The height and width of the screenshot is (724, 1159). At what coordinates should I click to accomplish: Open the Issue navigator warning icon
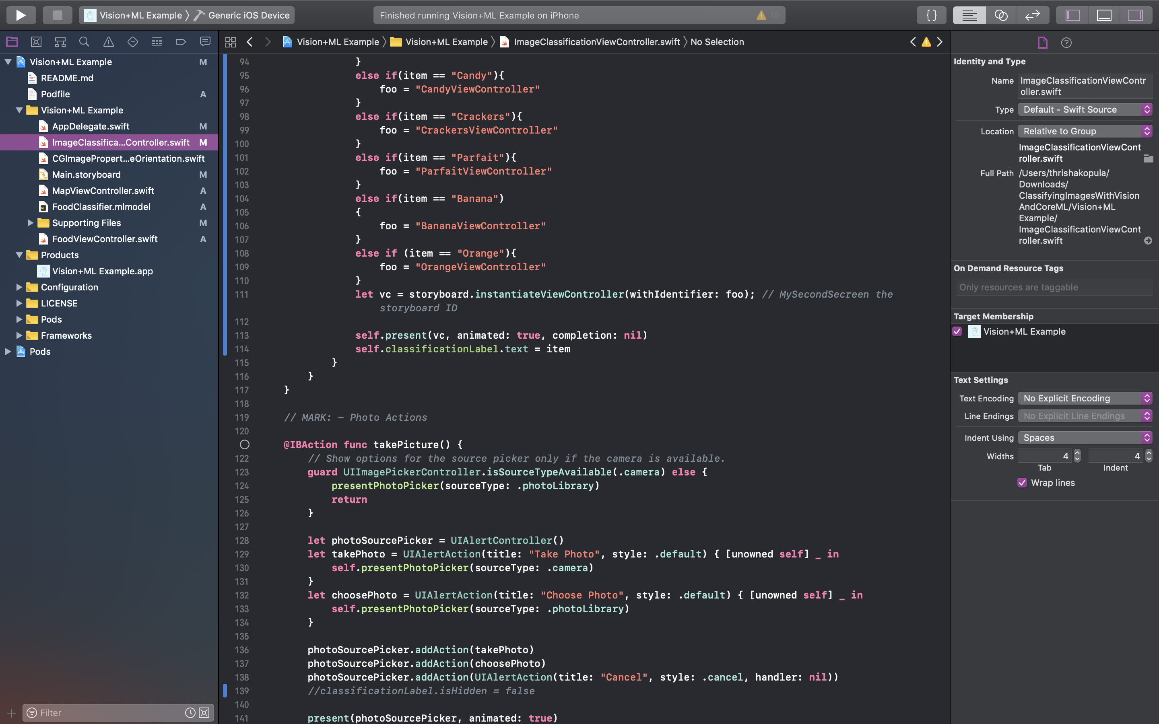109,42
